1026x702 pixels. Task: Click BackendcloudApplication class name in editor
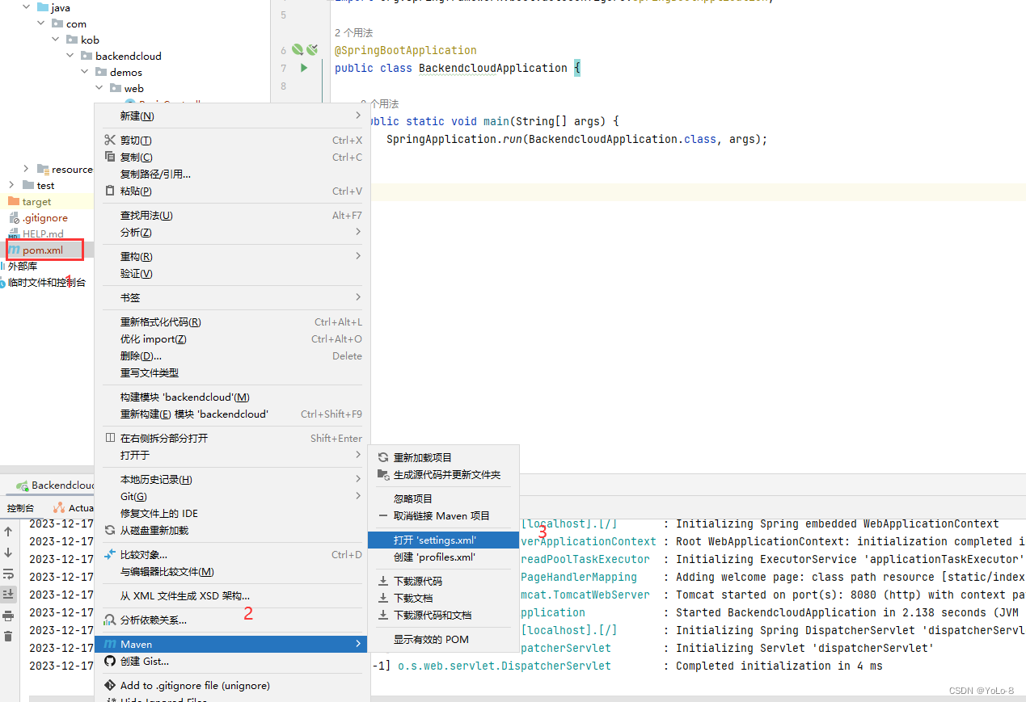[x=493, y=68]
